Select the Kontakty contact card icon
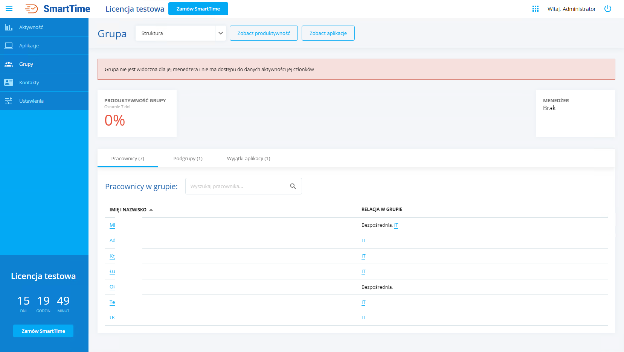The width and height of the screenshot is (624, 352). coord(9,82)
